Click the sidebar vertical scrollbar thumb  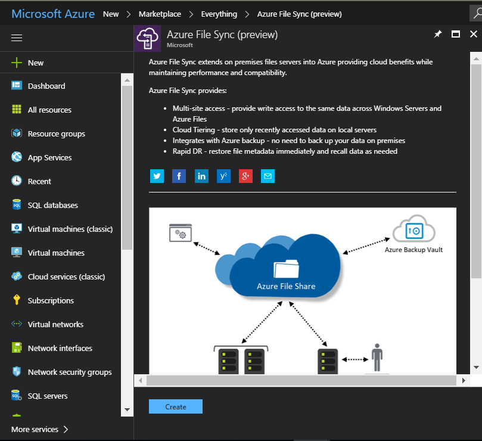coord(128,168)
